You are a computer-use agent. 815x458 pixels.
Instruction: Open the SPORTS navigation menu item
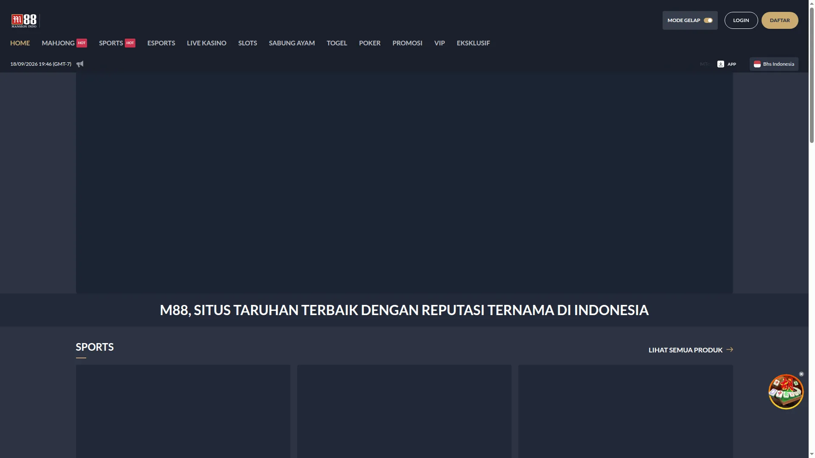(x=117, y=43)
